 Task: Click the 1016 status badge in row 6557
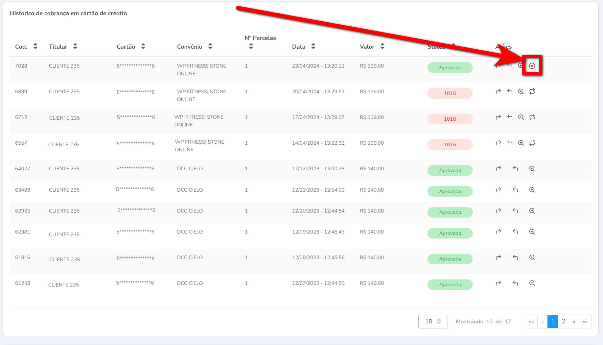point(450,145)
